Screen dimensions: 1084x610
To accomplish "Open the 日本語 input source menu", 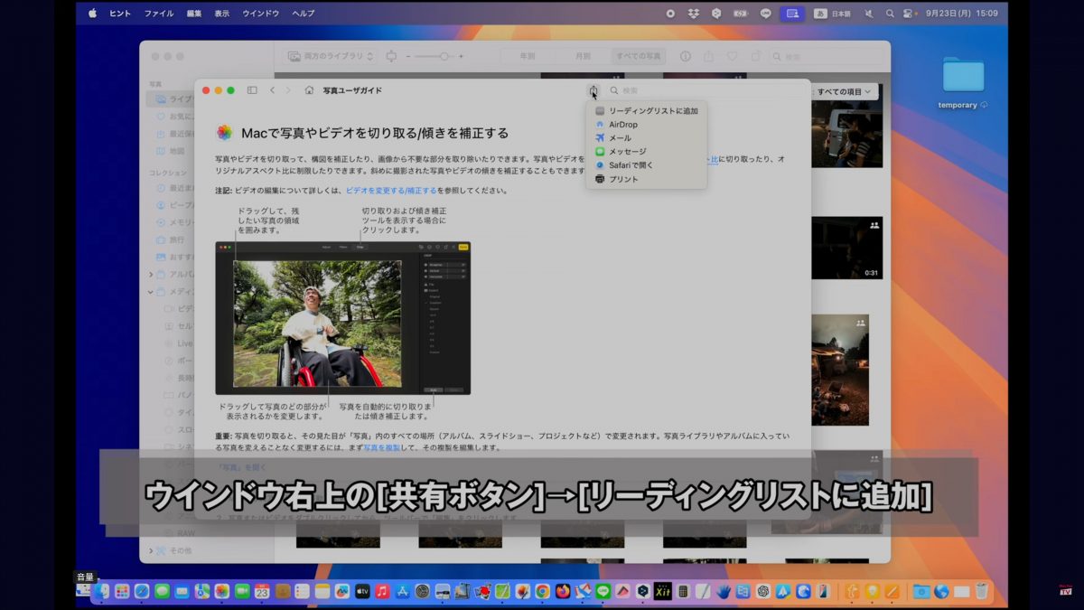I will [x=832, y=14].
